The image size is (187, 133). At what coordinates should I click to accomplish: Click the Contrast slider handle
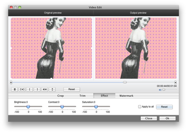click(62, 107)
